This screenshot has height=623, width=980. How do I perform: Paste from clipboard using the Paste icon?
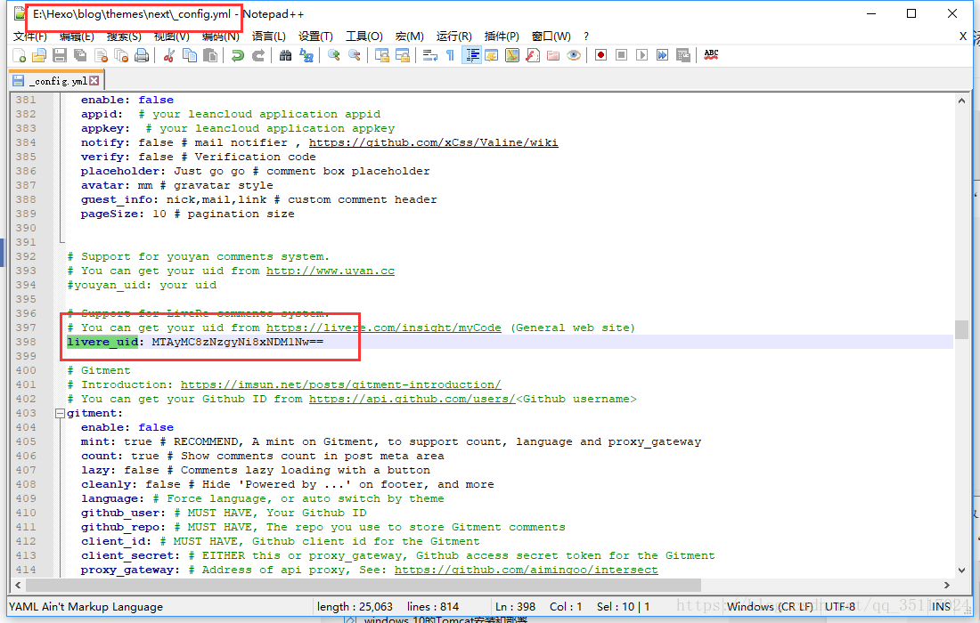210,55
